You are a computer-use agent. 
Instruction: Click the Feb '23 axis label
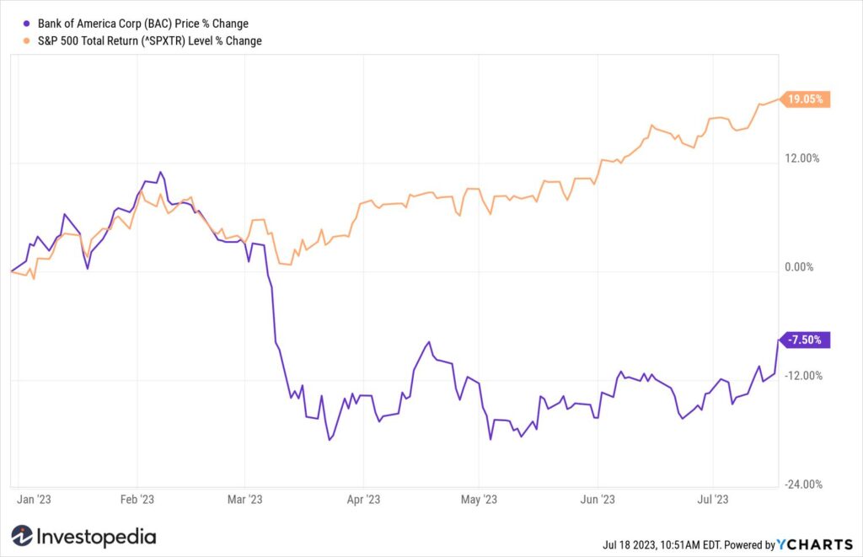[137, 500]
